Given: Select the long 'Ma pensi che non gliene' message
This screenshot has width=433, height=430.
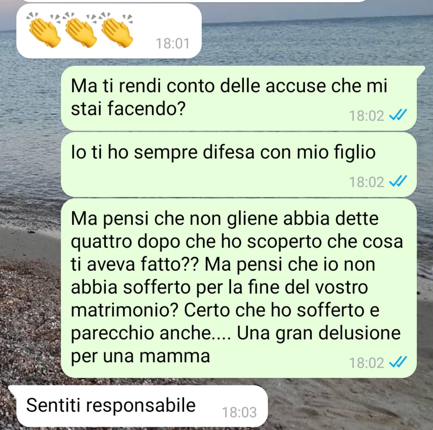Looking at the screenshot, I should pyautogui.click(x=239, y=288).
